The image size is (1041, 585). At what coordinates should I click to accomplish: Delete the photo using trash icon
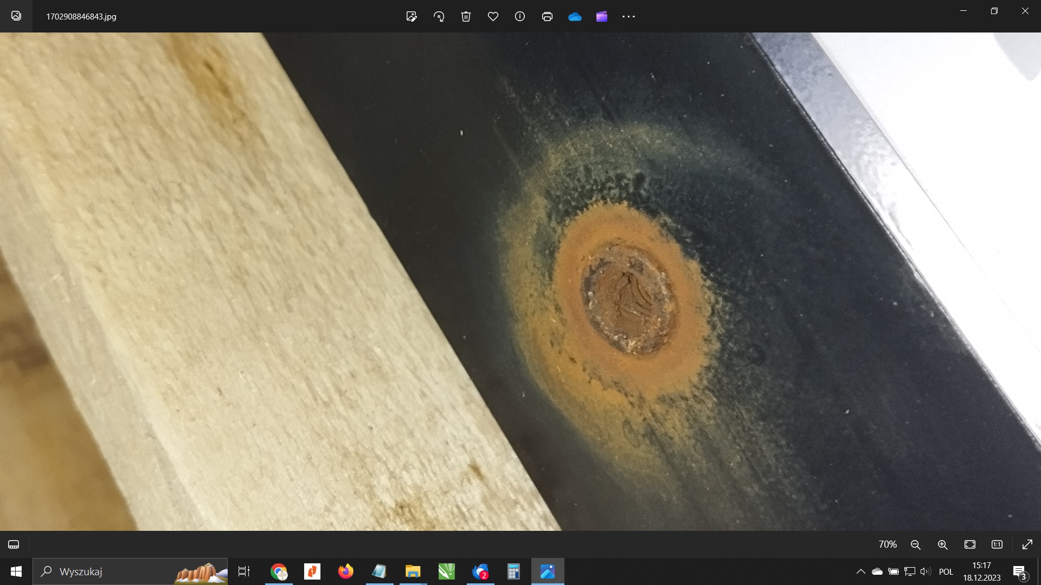tap(466, 16)
